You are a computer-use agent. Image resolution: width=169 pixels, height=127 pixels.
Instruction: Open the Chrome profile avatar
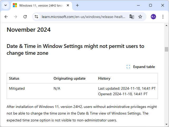coord(153,17)
